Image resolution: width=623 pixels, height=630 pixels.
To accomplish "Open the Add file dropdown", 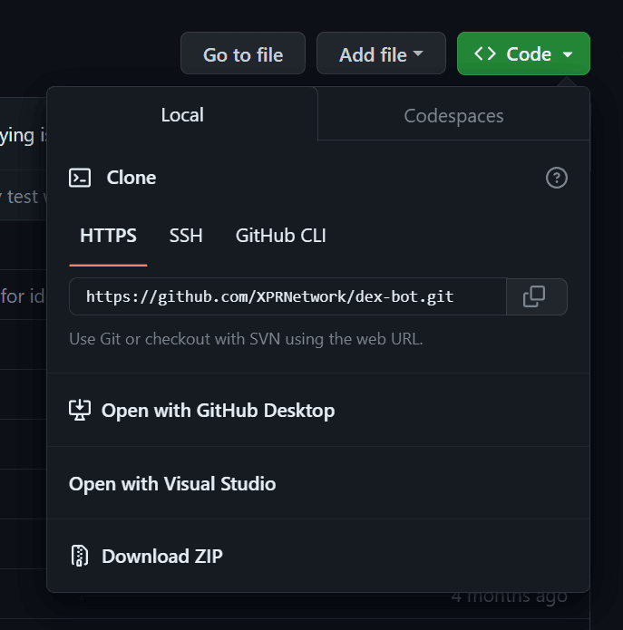I will point(381,53).
